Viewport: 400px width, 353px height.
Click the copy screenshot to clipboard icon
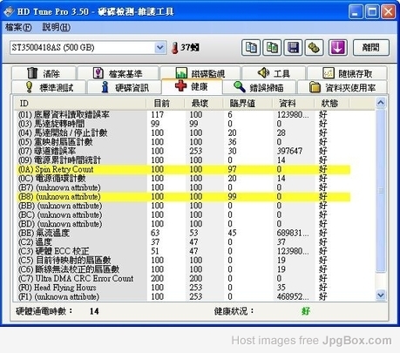tap(272, 47)
